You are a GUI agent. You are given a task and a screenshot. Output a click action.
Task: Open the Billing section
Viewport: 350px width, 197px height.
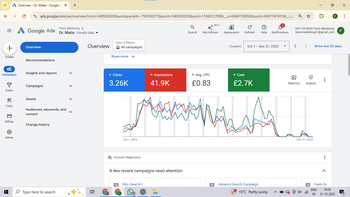pyautogui.click(x=9, y=118)
